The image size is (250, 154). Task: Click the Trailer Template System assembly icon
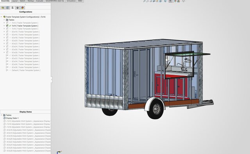[x=4, y=17]
